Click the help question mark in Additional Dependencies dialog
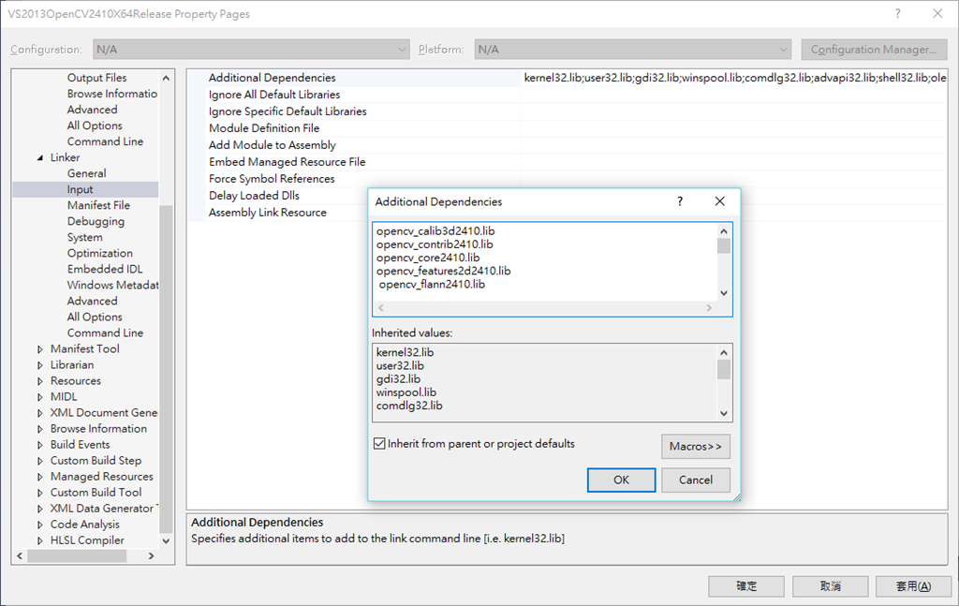Image resolution: width=959 pixels, height=606 pixels. [680, 201]
